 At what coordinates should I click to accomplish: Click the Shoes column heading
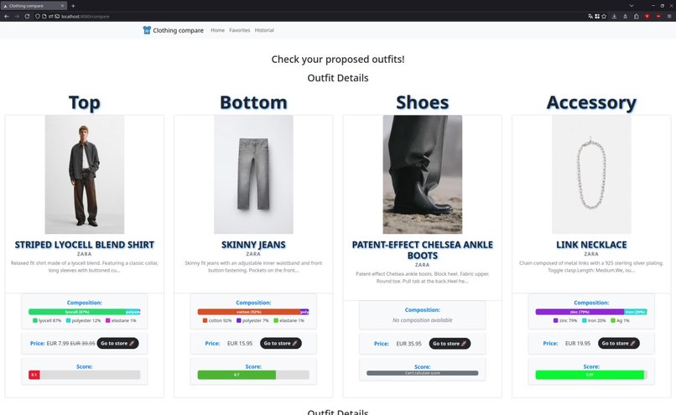(x=423, y=102)
